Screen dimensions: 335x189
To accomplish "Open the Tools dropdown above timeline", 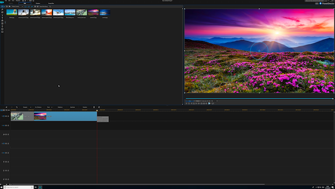I will (x=49, y=107).
